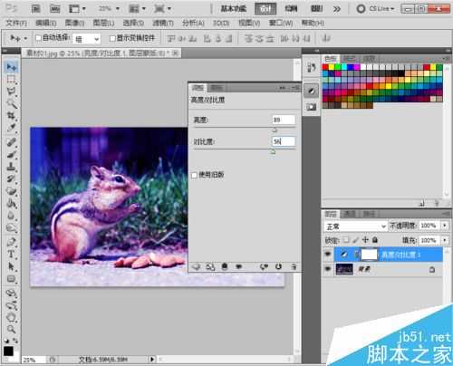Open the masks panel icon in dock
The width and height of the screenshot is (453, 366).
311,107
